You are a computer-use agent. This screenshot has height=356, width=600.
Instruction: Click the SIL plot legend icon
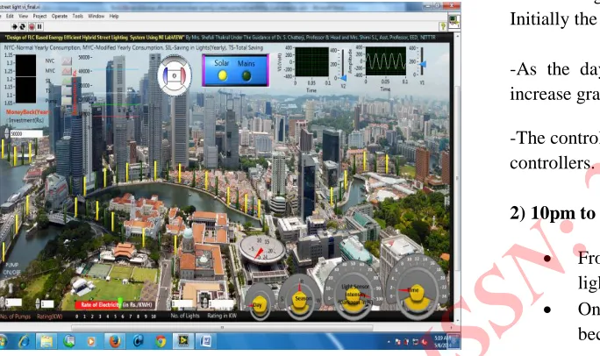tap(67, 81)
